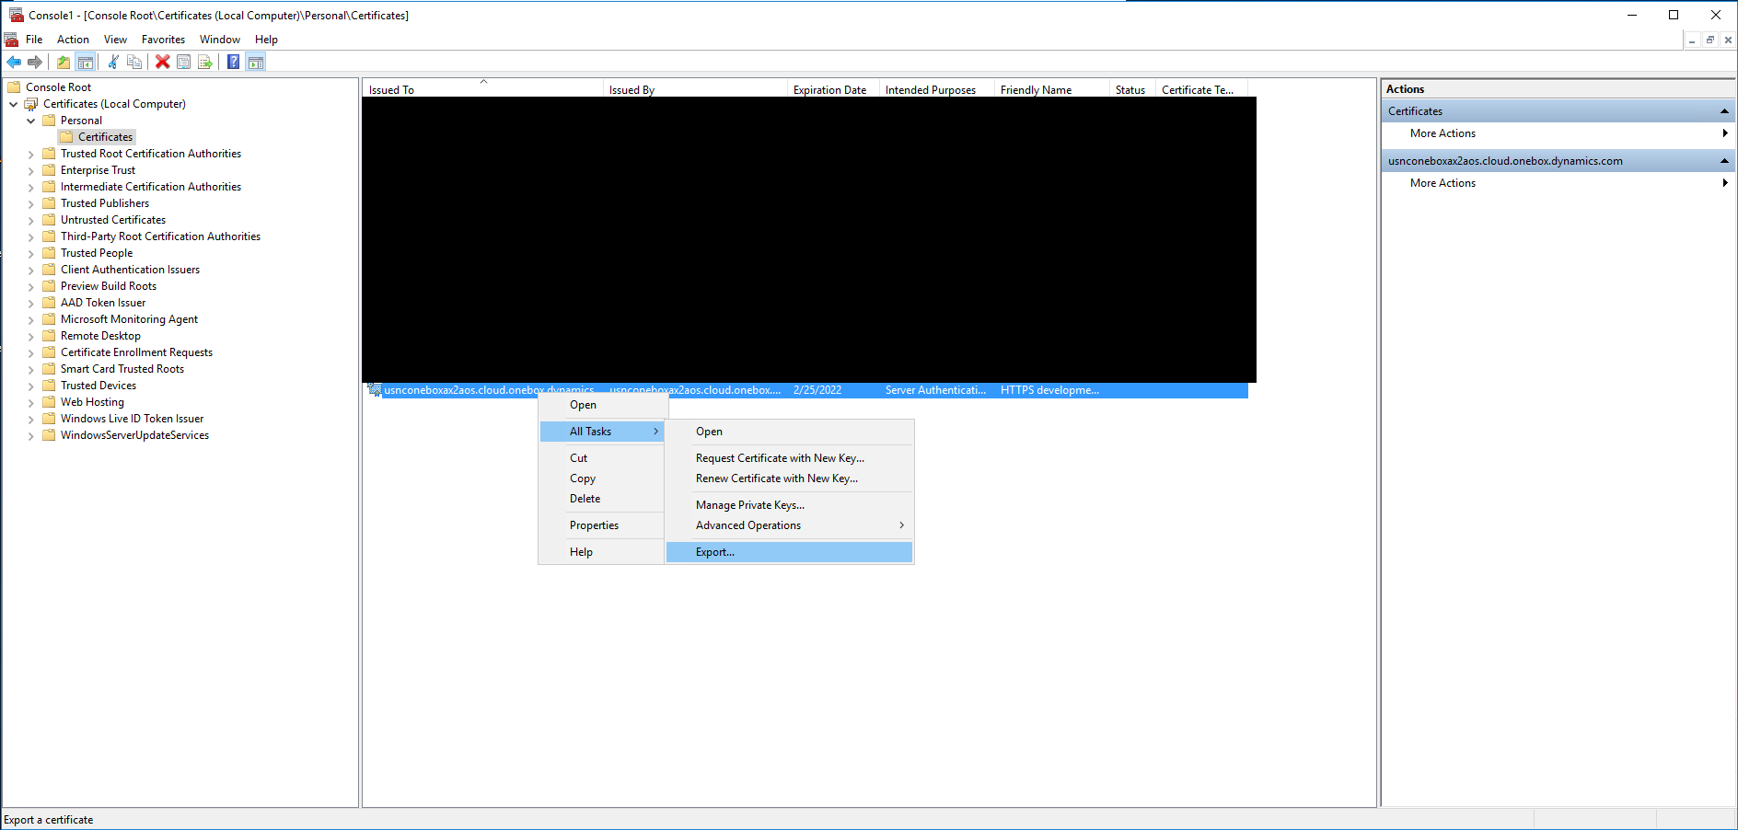Sort by the Issued To column header
The height and width of the screenshot is (830, 1738).
tap(482, 89)
